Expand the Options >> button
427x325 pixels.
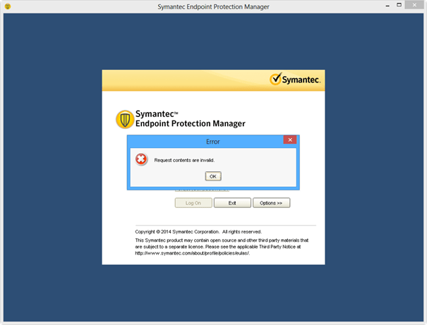coord(271,203)
